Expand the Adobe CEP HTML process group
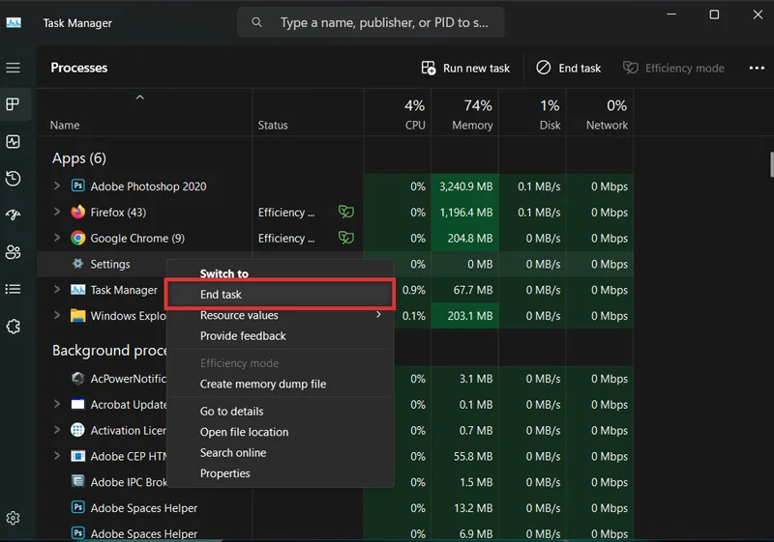This screenshot has height=542, width=774. [x=57, y=456]
